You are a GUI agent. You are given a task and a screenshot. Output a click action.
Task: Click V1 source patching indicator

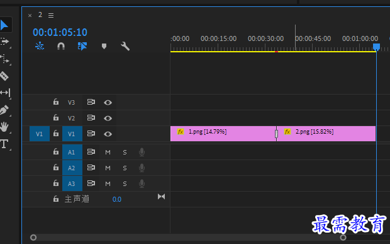click(39, 134)
